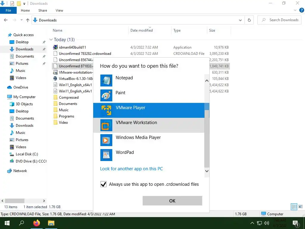The image size is (305, 229).
Task: Click the VirtualBox installer file icon
Action: pyautogui.click(x=55, y=79)
